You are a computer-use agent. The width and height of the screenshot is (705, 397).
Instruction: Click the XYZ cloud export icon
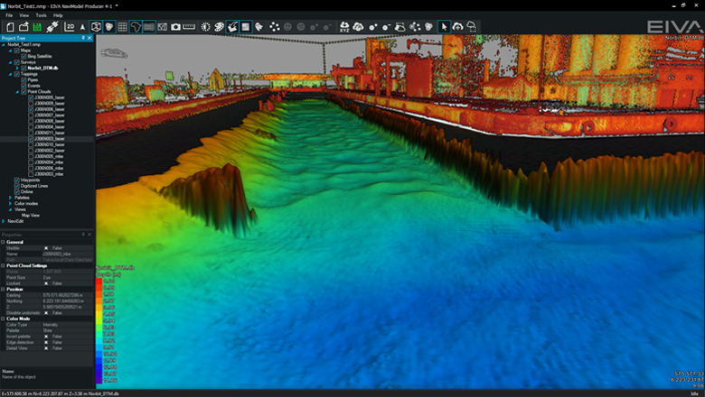pyautogui.click(x=344, y=27)
